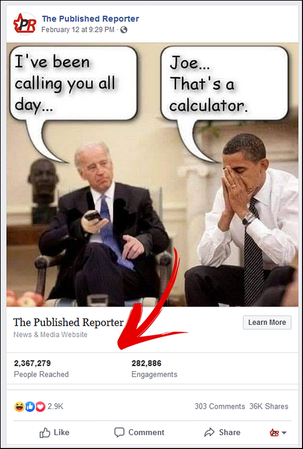The width and height of the screenshot is (303, 449).
Task: View the 282,886 Engagements stat
Action: tap(154, 369)
